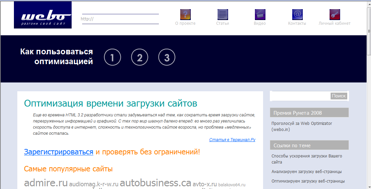Open the 'Личный кабинет' key icon
Screen dimensions: 371x189
[x=335, y=15]
